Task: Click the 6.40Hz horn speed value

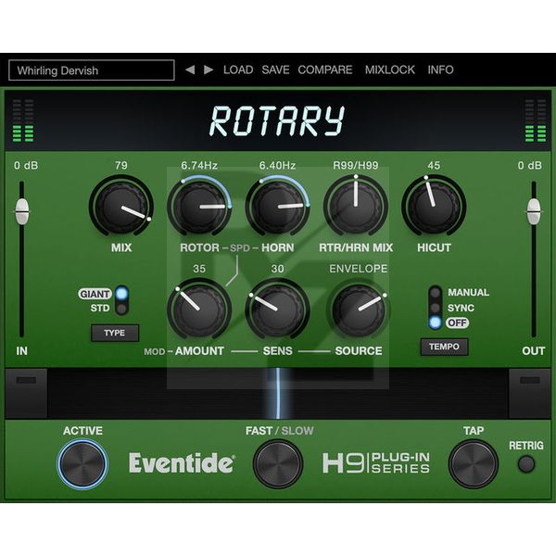Action: pyautogui.click(x=278, y=165)
